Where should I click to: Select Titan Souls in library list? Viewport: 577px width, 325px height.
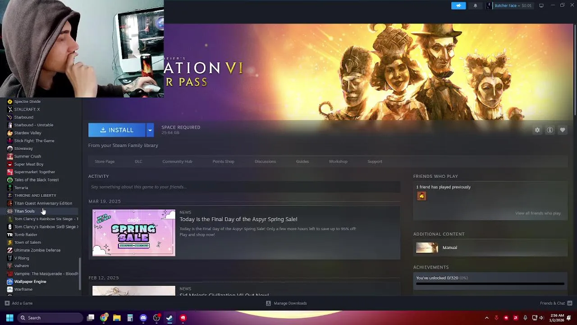pos(24,211)
